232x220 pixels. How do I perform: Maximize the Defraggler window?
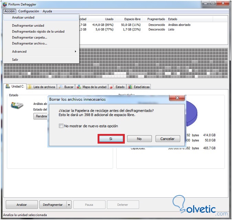click(x=213, y=3)
